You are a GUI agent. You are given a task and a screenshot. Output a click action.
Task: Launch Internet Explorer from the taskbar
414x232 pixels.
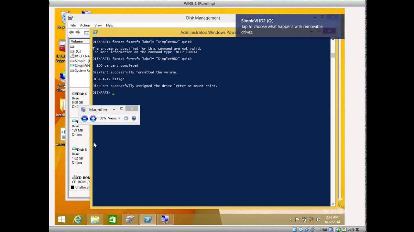(x=78, y=219)
